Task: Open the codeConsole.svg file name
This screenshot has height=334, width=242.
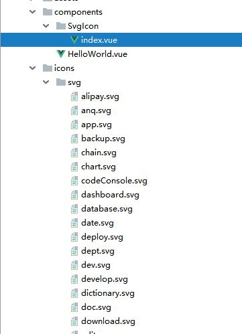Action: click(x=114, y=181)
